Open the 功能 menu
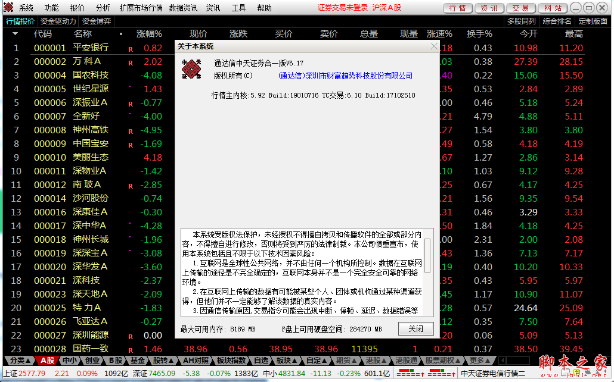The height and width of the screenshot is (382, 614). pos(51,8)
